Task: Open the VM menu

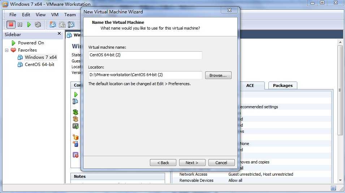Action: tap(55, 15)
